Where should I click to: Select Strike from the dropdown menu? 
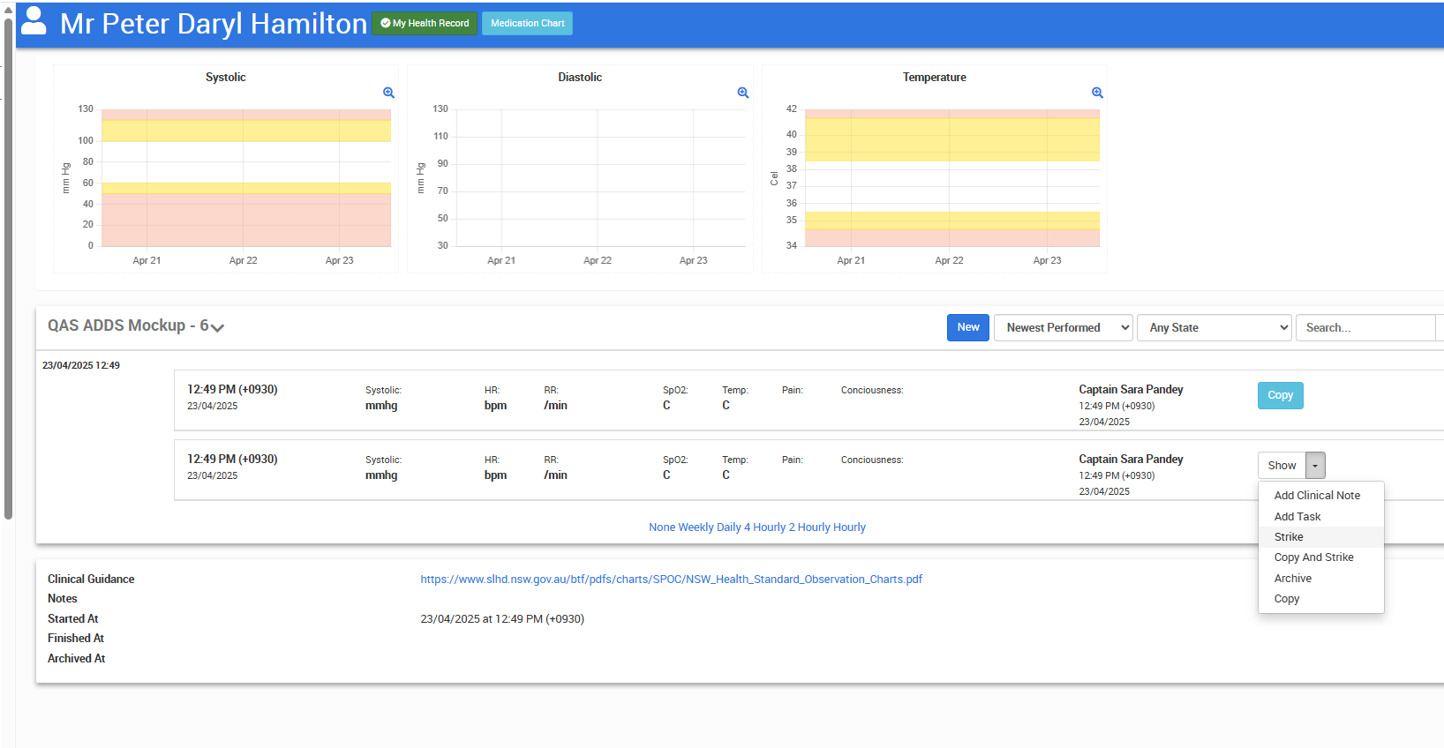[x=1289, y=537]
